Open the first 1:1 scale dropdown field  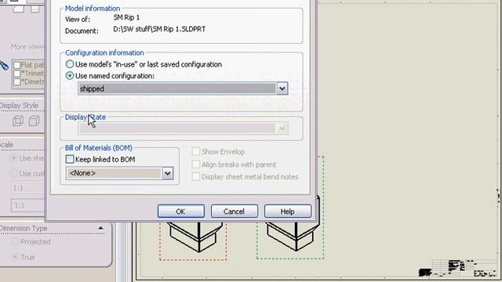[28, 188]
